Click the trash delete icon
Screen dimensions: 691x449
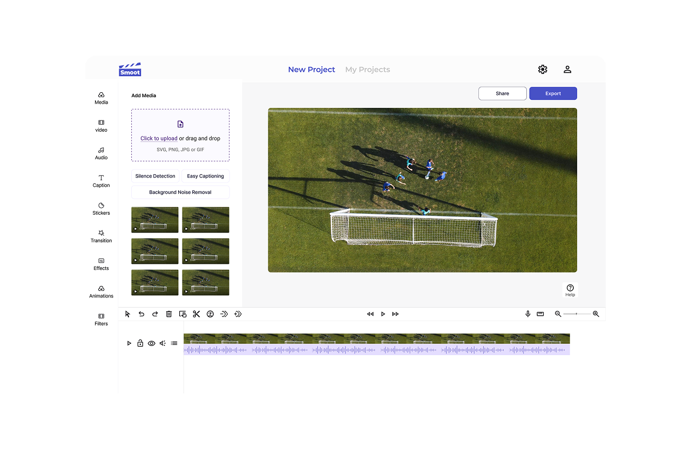[169, 314]
